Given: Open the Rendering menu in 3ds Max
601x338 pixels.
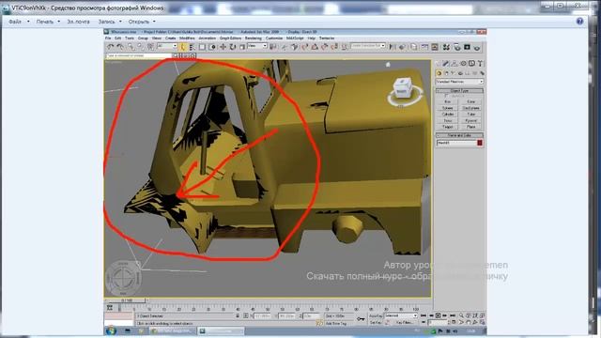Looking at the screenshot, I should tap(253, 38).
